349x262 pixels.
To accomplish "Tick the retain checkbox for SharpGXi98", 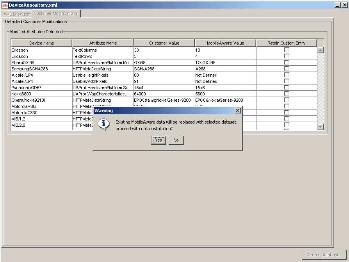I will [x=287, y=62].
